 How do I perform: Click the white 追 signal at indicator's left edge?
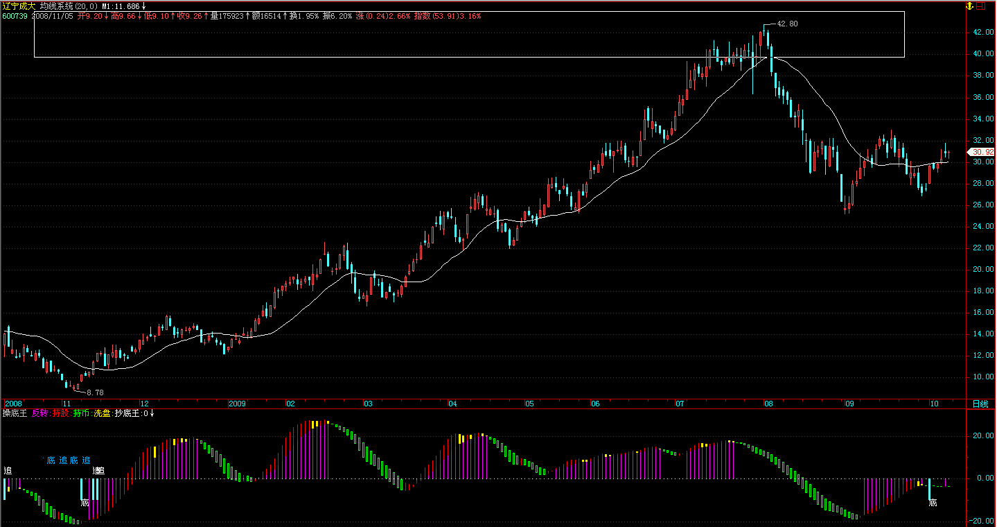coord(8,471)
